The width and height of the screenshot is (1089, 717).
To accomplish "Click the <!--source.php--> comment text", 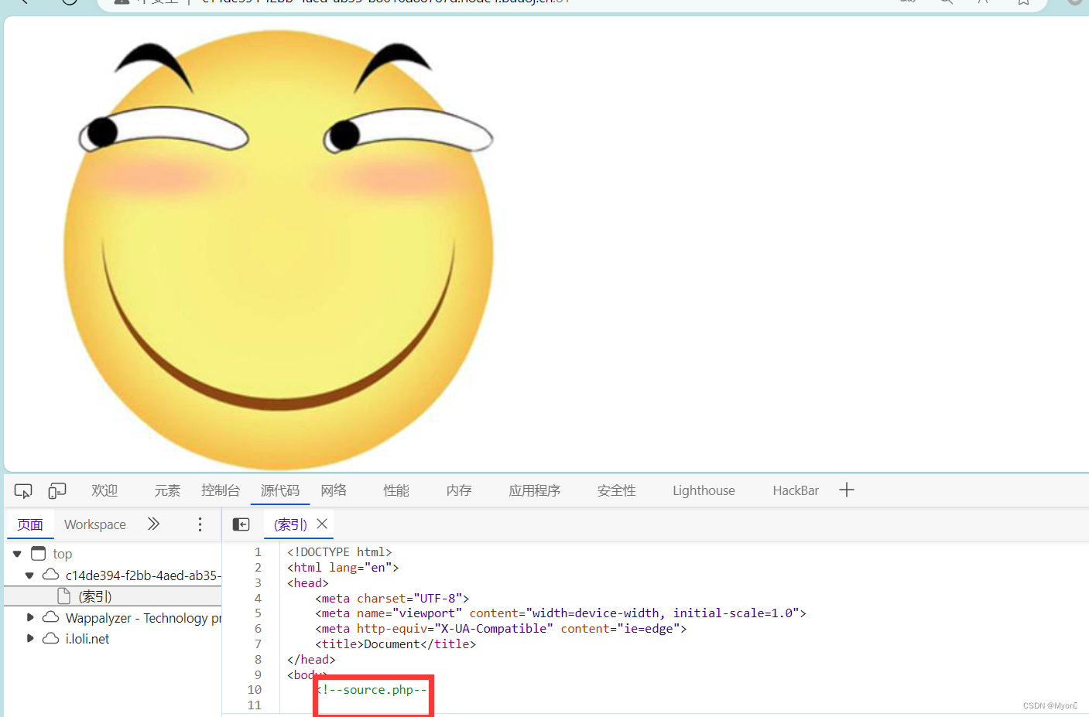I will pos(372,690).
